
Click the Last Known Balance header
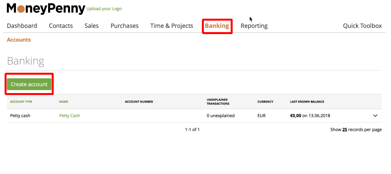click(307, 102)
